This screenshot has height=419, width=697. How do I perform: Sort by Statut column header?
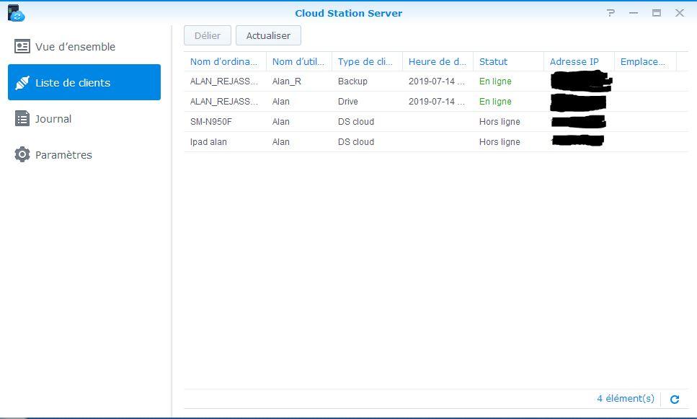508,61
